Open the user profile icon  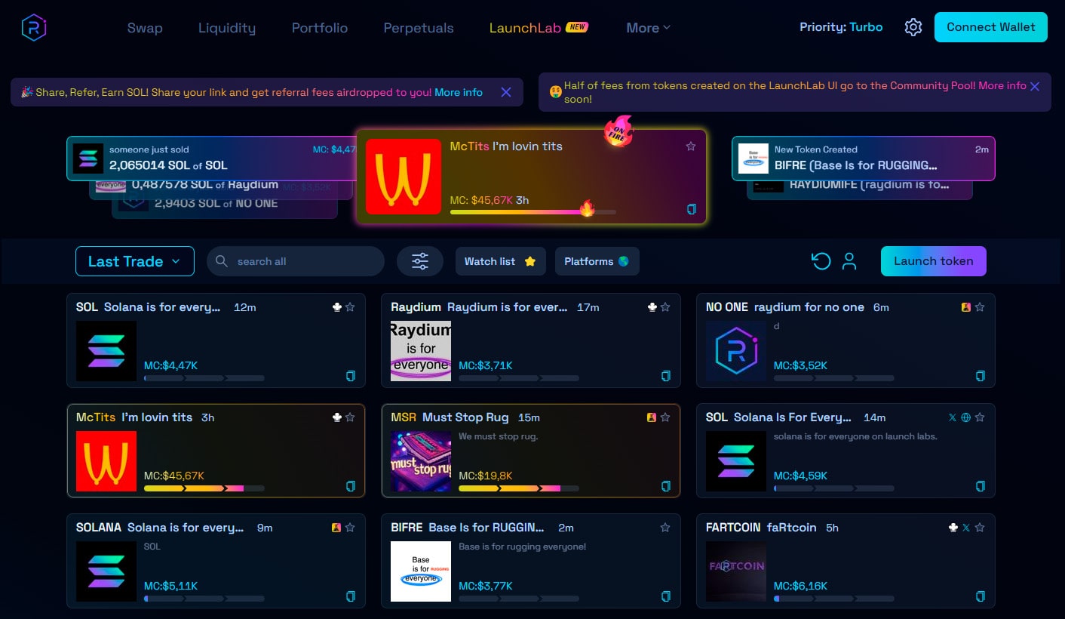[x=849, y=261]
